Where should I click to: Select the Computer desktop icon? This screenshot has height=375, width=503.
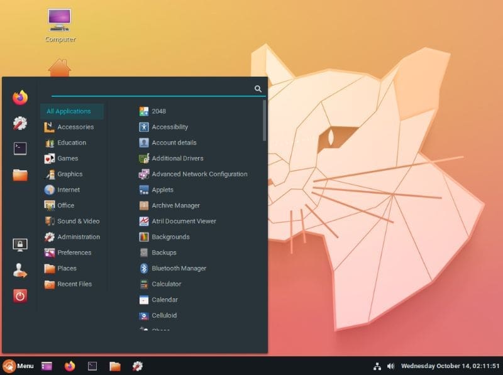(60, 26)
